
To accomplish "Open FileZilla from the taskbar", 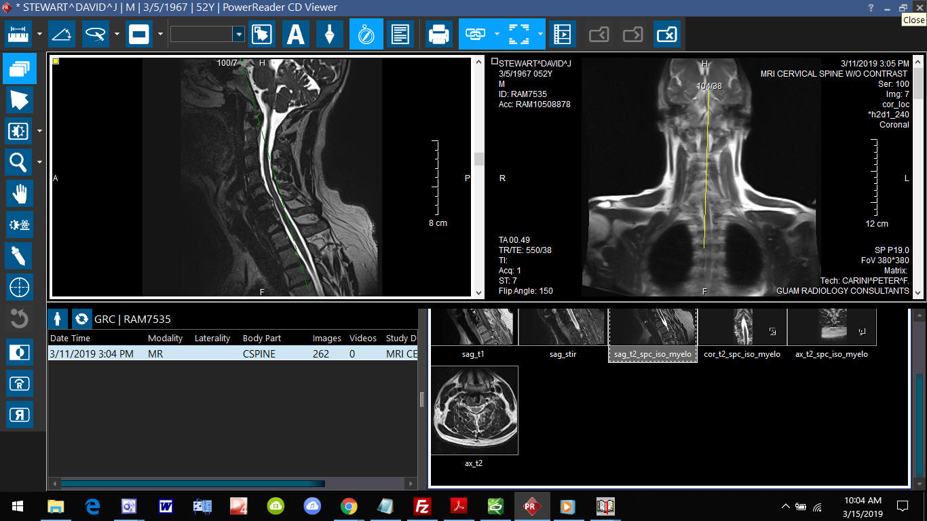I will pyautogui.click(x=422, y=505).
